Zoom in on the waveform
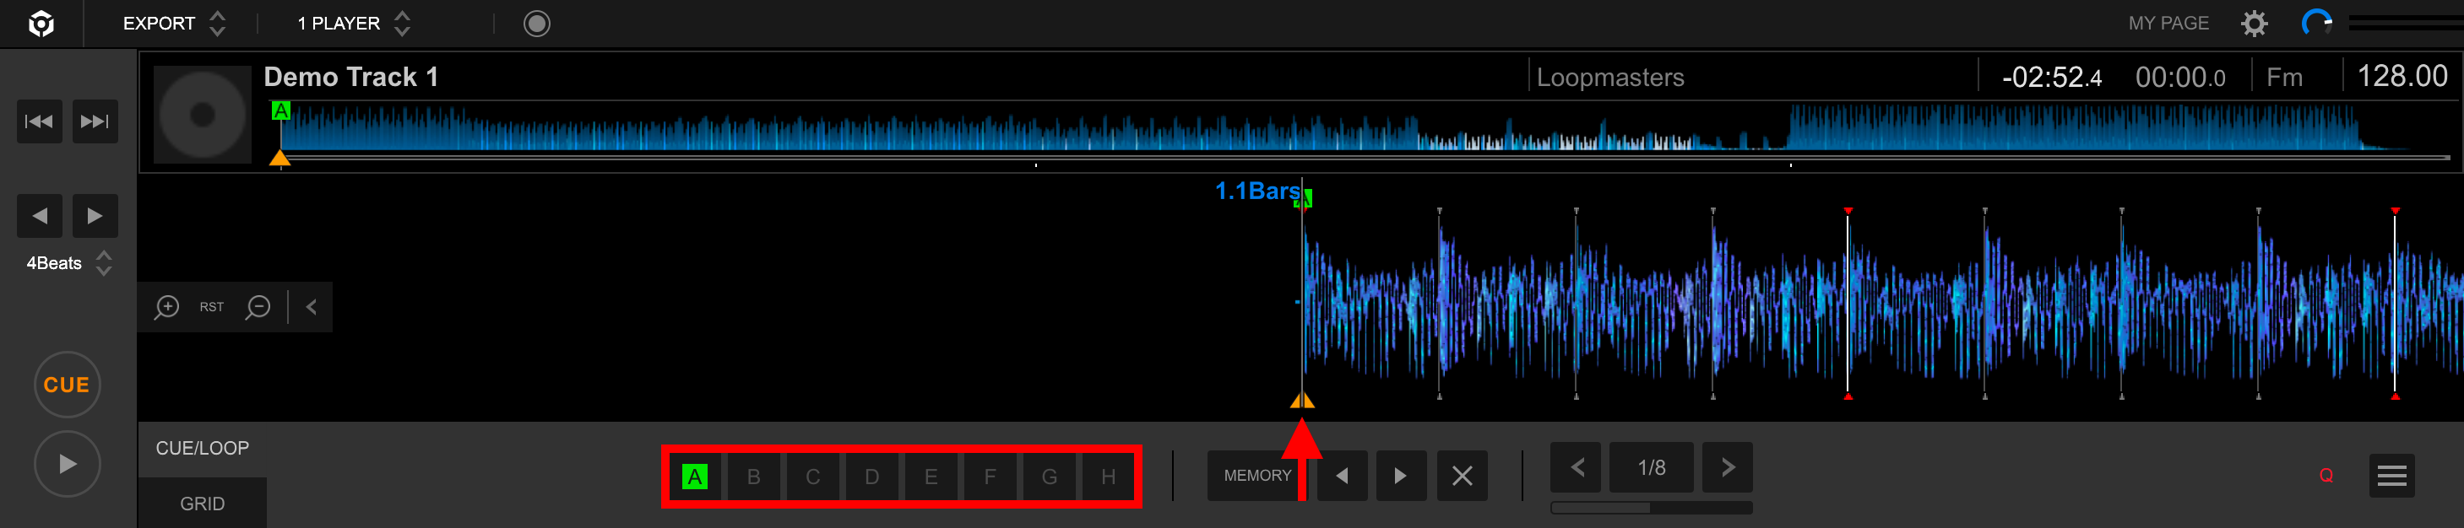This screenshot has width=2464, height=528. 167,308
